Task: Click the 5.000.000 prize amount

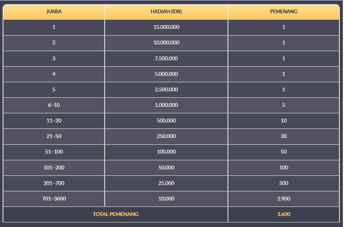Action: pyautogui.click(x=166, y=74)
